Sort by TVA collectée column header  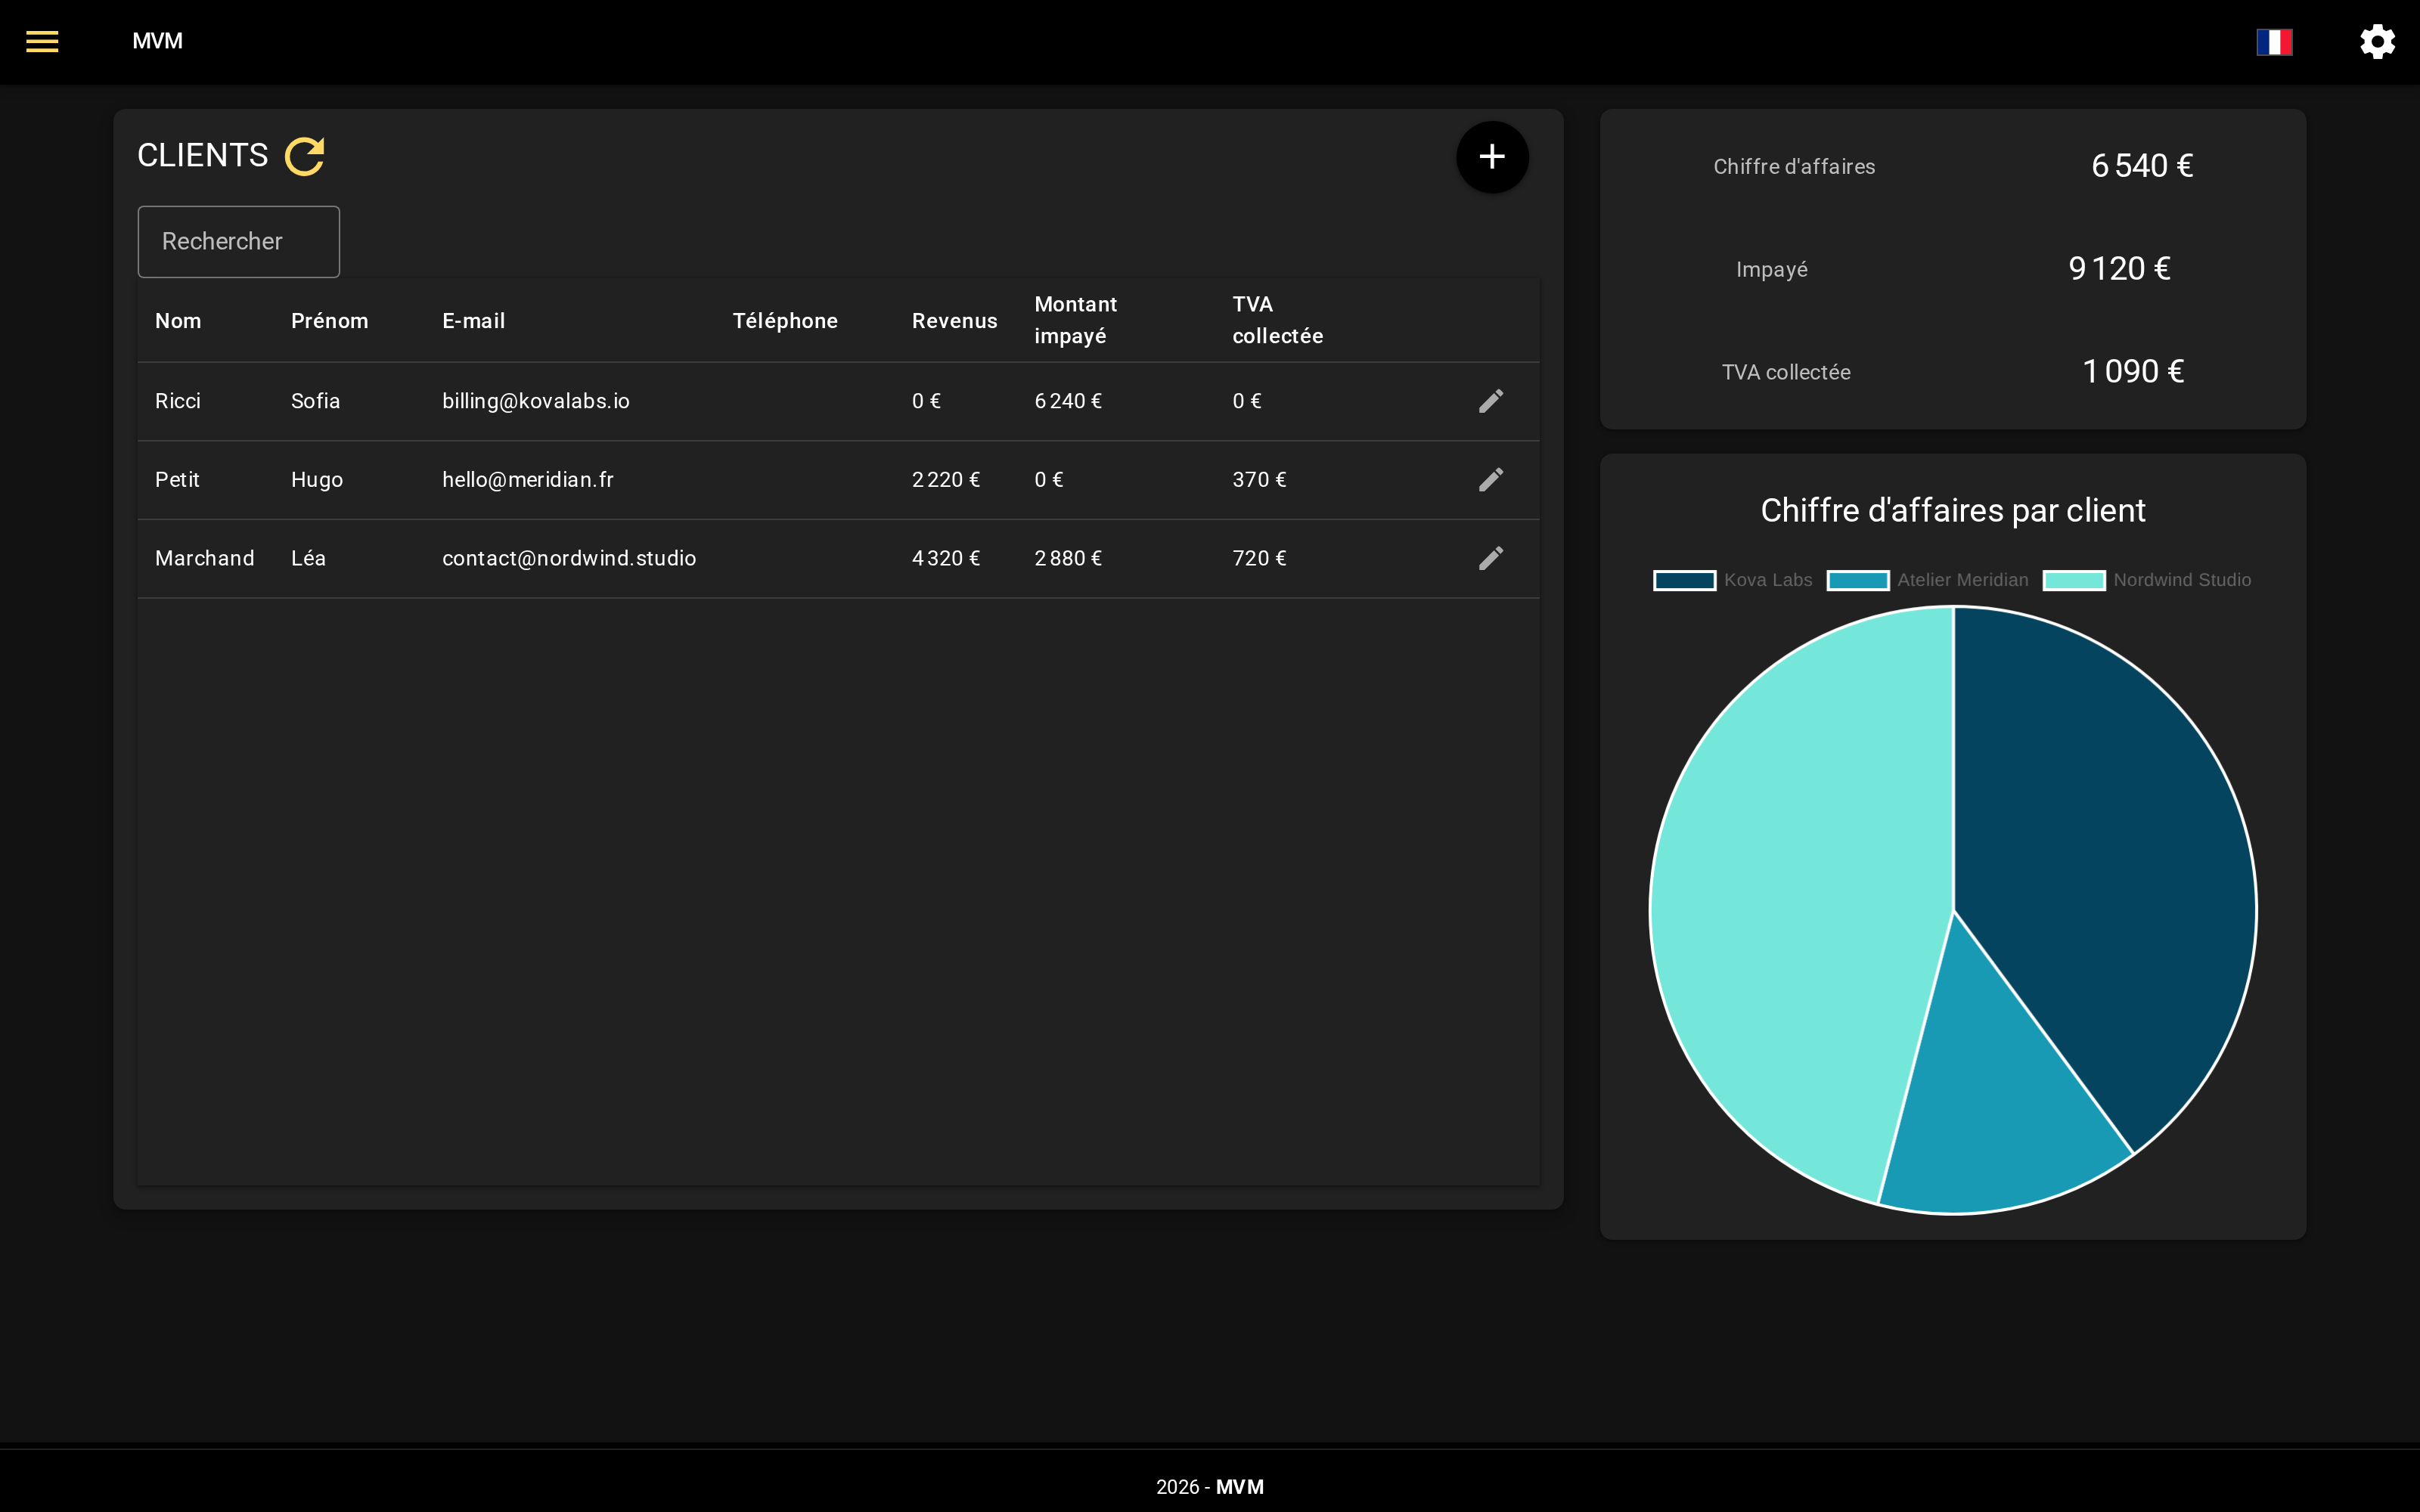pos(1277,320)
